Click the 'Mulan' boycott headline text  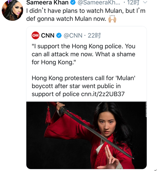pos(83,86)
